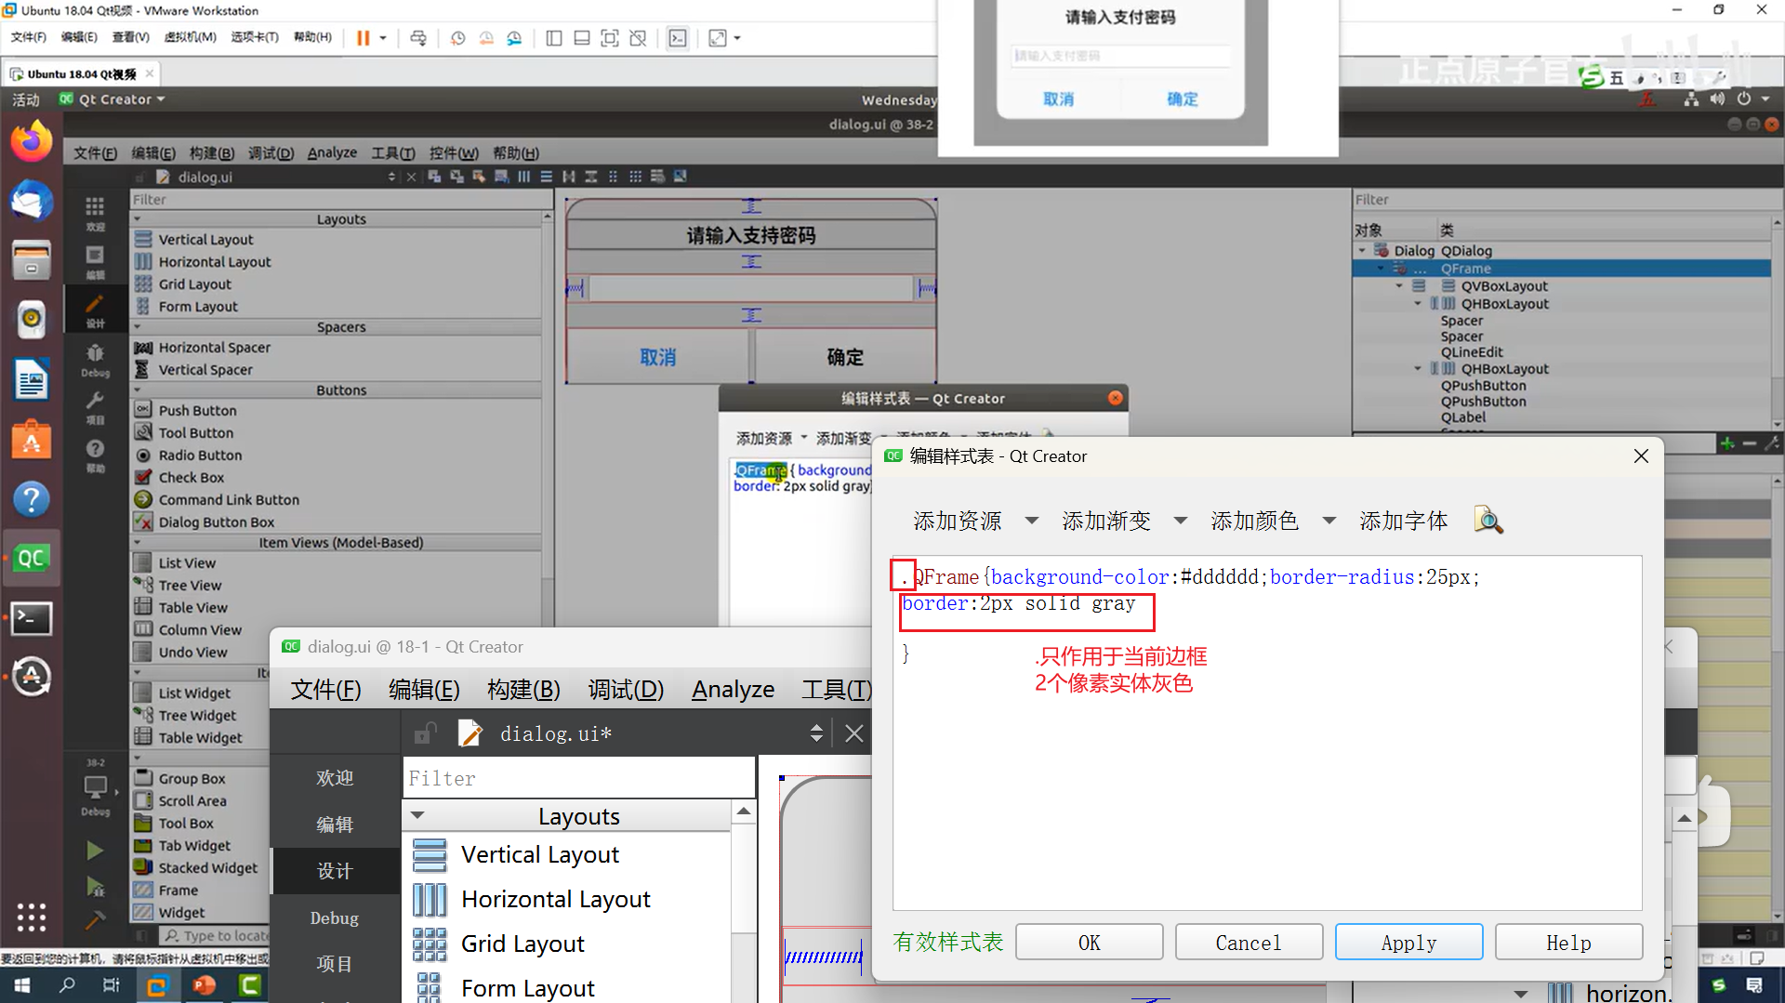Screen dimensions: 1785x1003
Task: Collapse the QFrame node in object tree
Action: [1380, 268]
